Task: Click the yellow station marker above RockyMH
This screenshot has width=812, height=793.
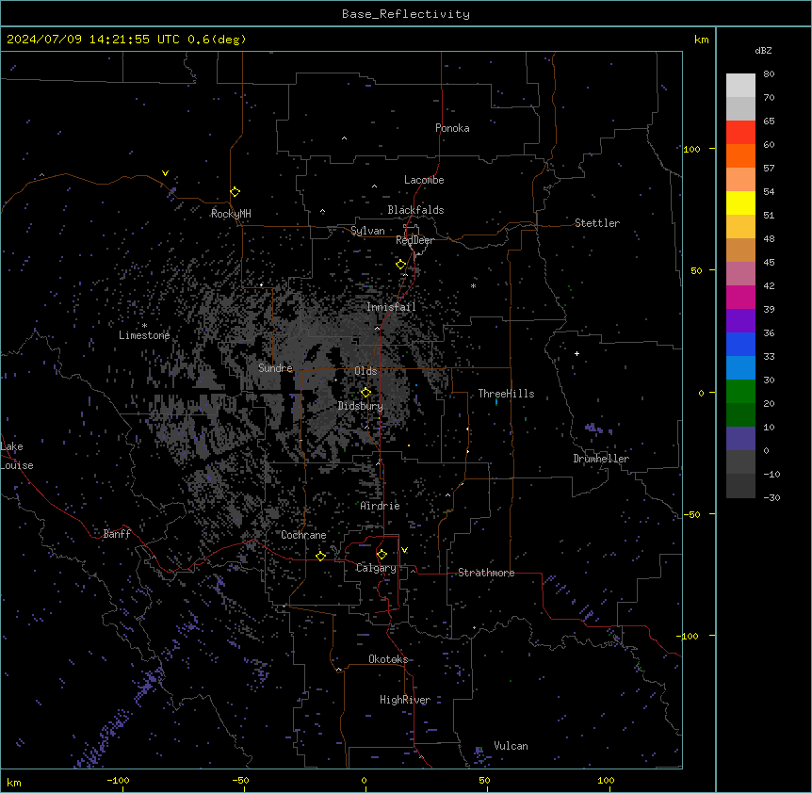Action: pos(235,192)
